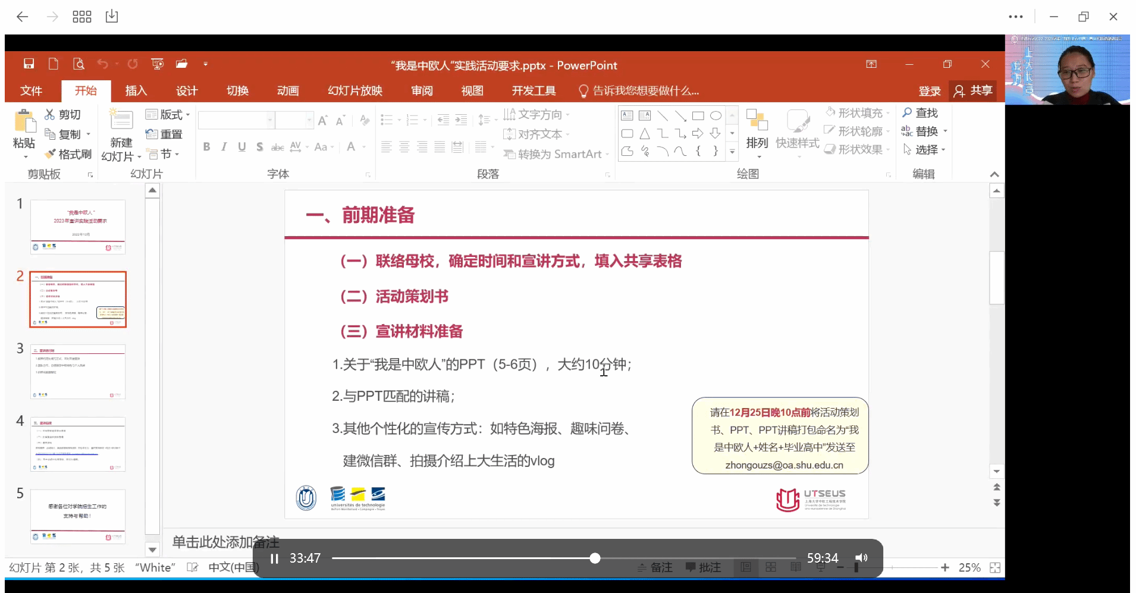Open the Slide Show (幻灯片放映) tab

[x=355, y=90]
